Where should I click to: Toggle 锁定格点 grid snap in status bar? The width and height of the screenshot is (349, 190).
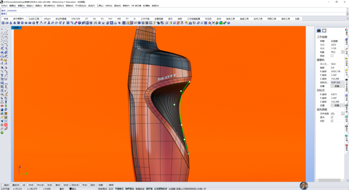coord(103,189)
